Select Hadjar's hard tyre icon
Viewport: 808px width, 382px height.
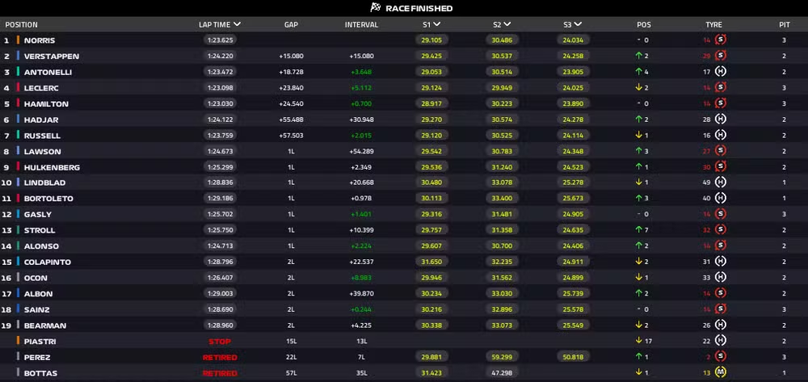721,120
